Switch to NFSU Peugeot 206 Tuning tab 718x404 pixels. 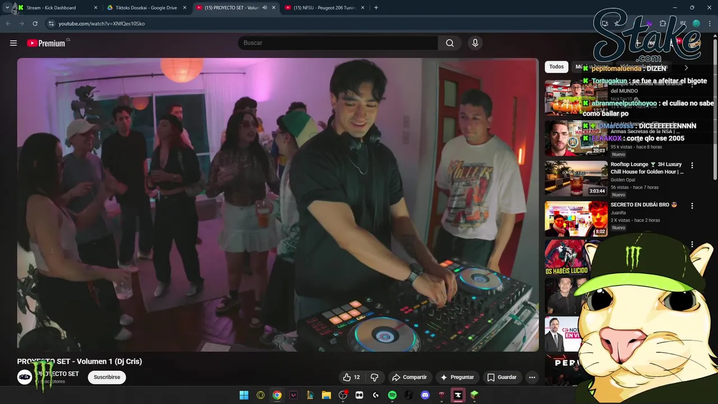pos(325,8)
